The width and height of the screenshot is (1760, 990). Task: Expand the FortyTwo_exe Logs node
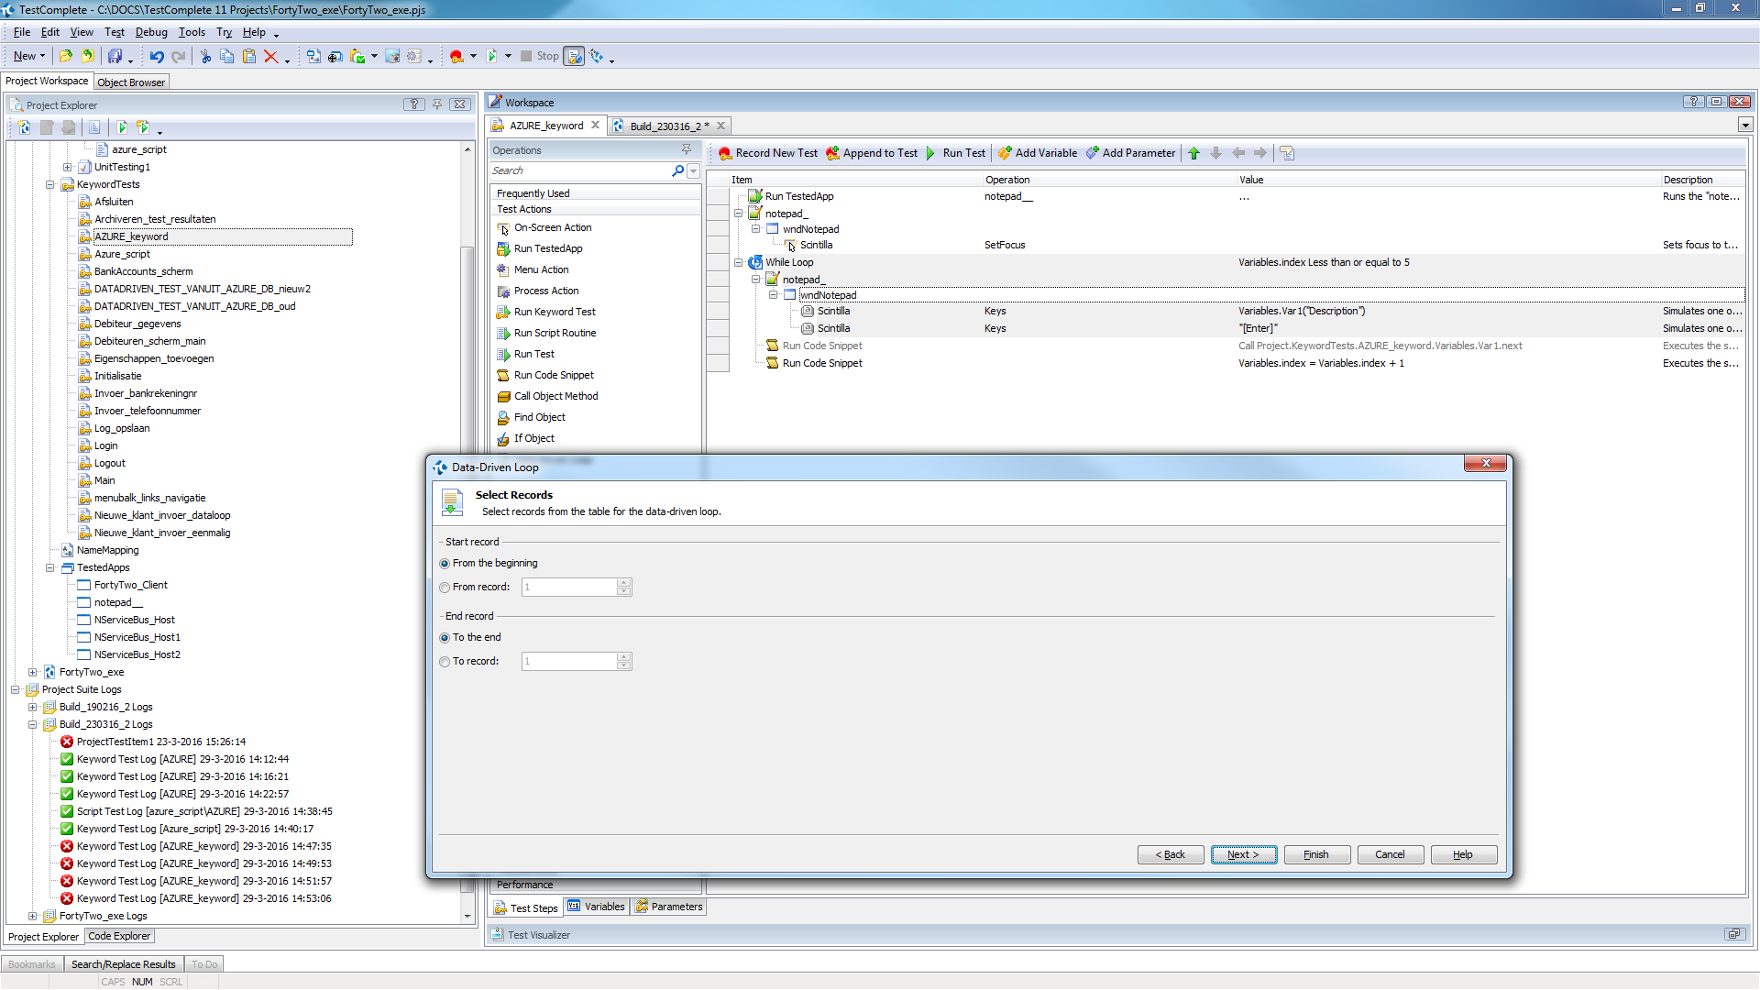[33, 916]
